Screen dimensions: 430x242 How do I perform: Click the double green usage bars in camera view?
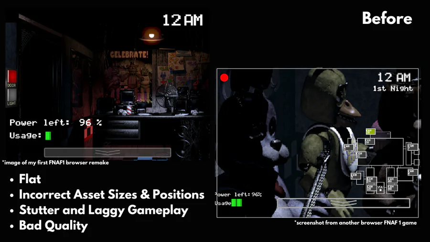(236, 203)
